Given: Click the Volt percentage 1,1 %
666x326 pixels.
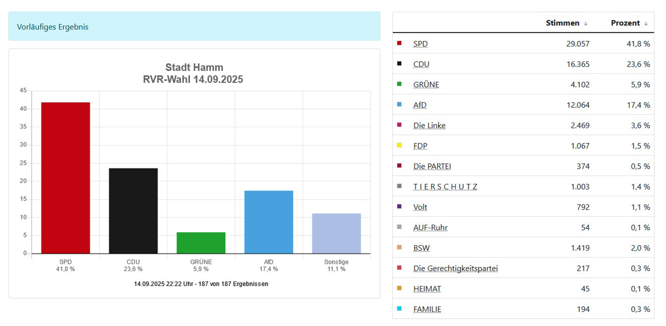Looking at the screenshot, I should [640, 207].
